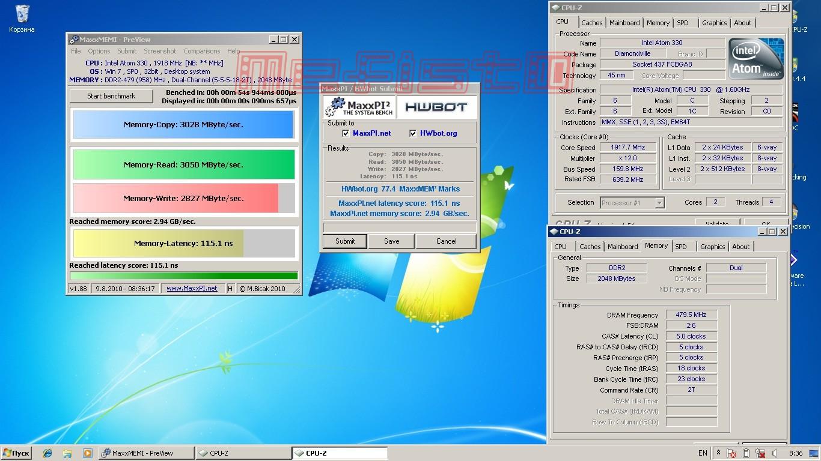Click the DRAM Frequency 479.5 MHz value
This screenshot has width=821, height=461.
click(x=691, y=315)
